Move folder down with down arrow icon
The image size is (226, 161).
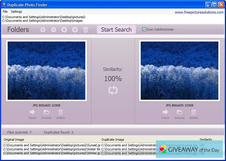tap(75, 30)
